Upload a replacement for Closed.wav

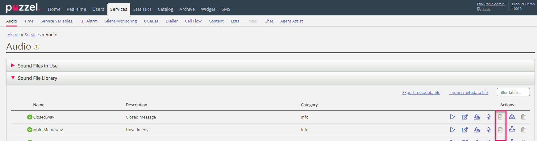tap(477, 117)
